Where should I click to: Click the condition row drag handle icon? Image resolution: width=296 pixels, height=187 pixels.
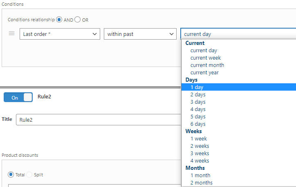click(11, 33)
